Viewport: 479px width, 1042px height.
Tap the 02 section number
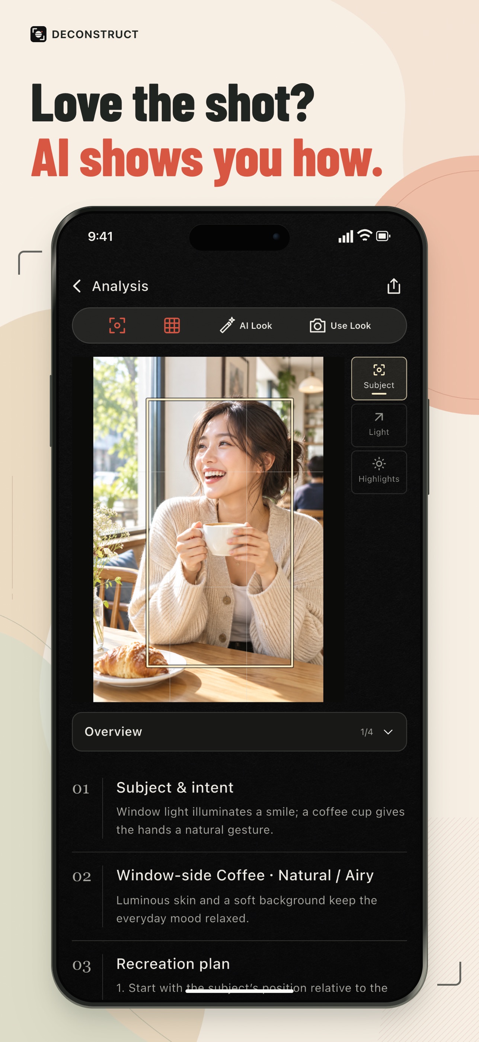pyautogui.click(x=82, y=877)
